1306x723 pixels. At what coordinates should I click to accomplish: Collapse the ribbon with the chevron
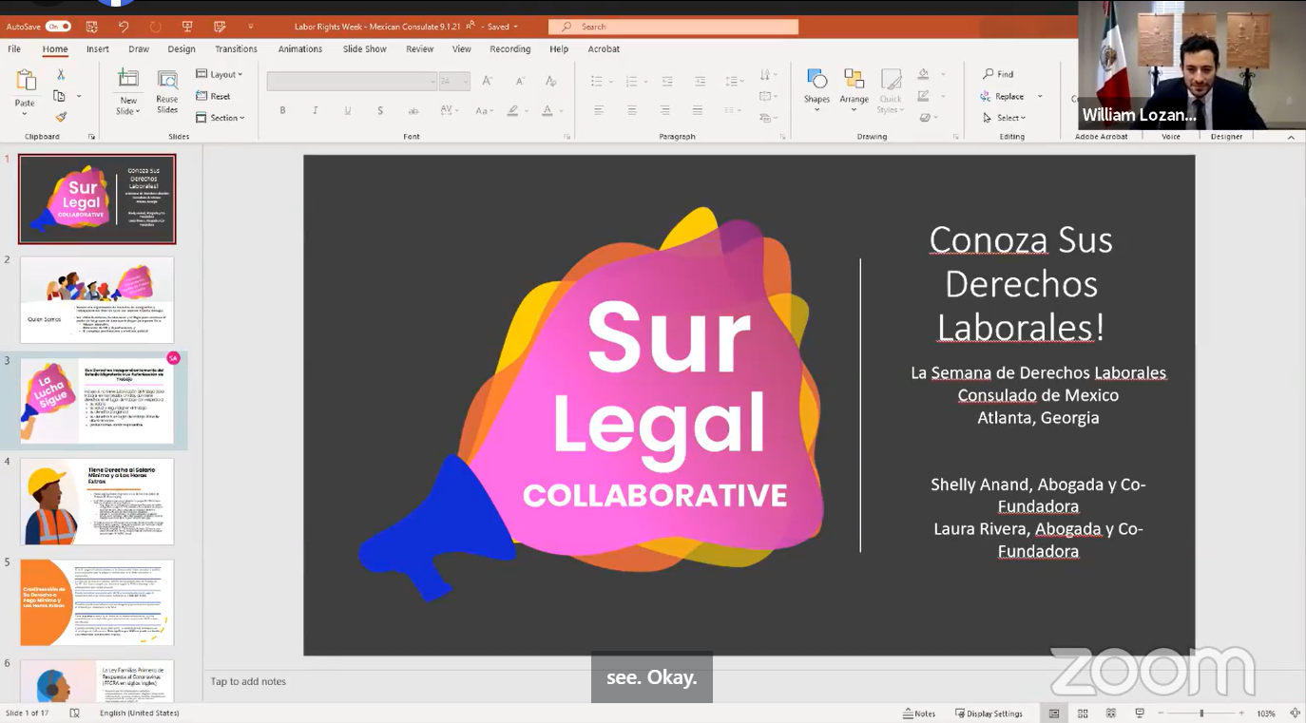(x=1291, y=137)
